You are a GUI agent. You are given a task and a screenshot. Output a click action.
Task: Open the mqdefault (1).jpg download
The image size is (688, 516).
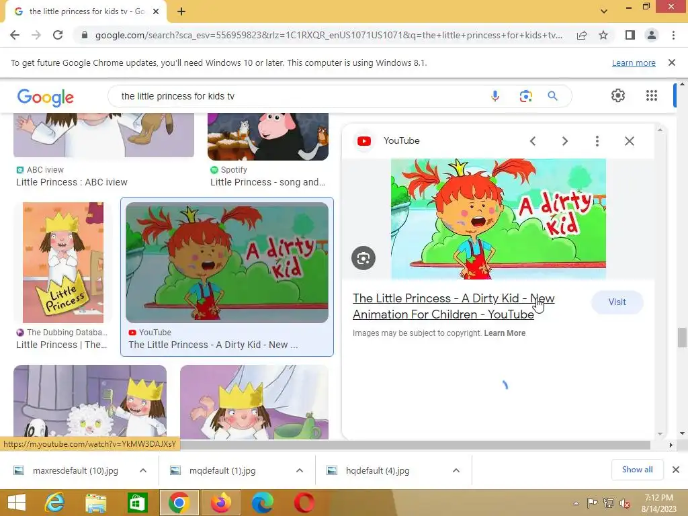coord(222,471)
